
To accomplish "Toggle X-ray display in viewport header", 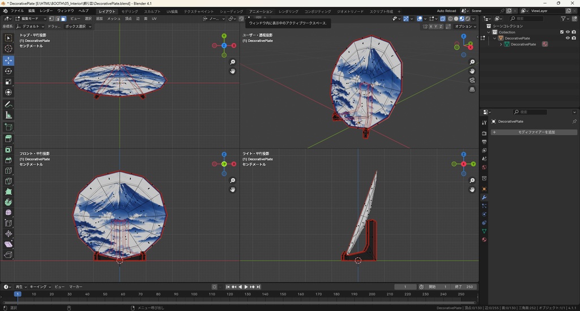I will pos(442,19).
